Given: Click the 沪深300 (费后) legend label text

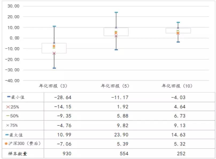Looking at the screenshot, I should tap(25, 144).
